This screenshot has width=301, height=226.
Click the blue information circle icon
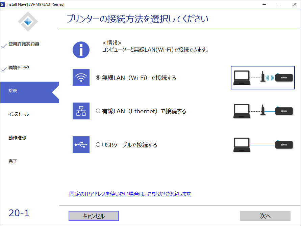tap(81, 50)
